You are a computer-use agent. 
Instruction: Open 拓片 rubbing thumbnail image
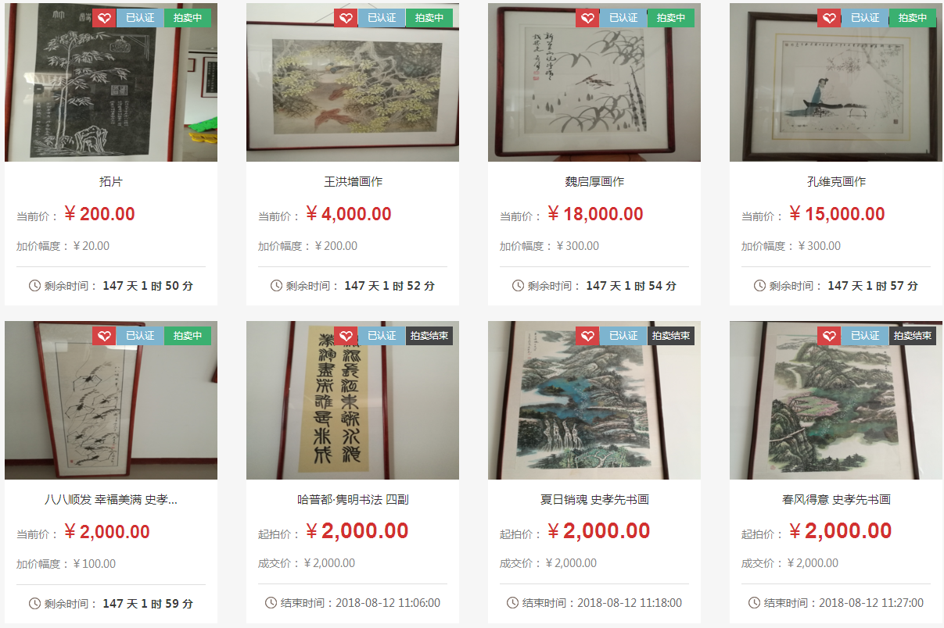111,82
